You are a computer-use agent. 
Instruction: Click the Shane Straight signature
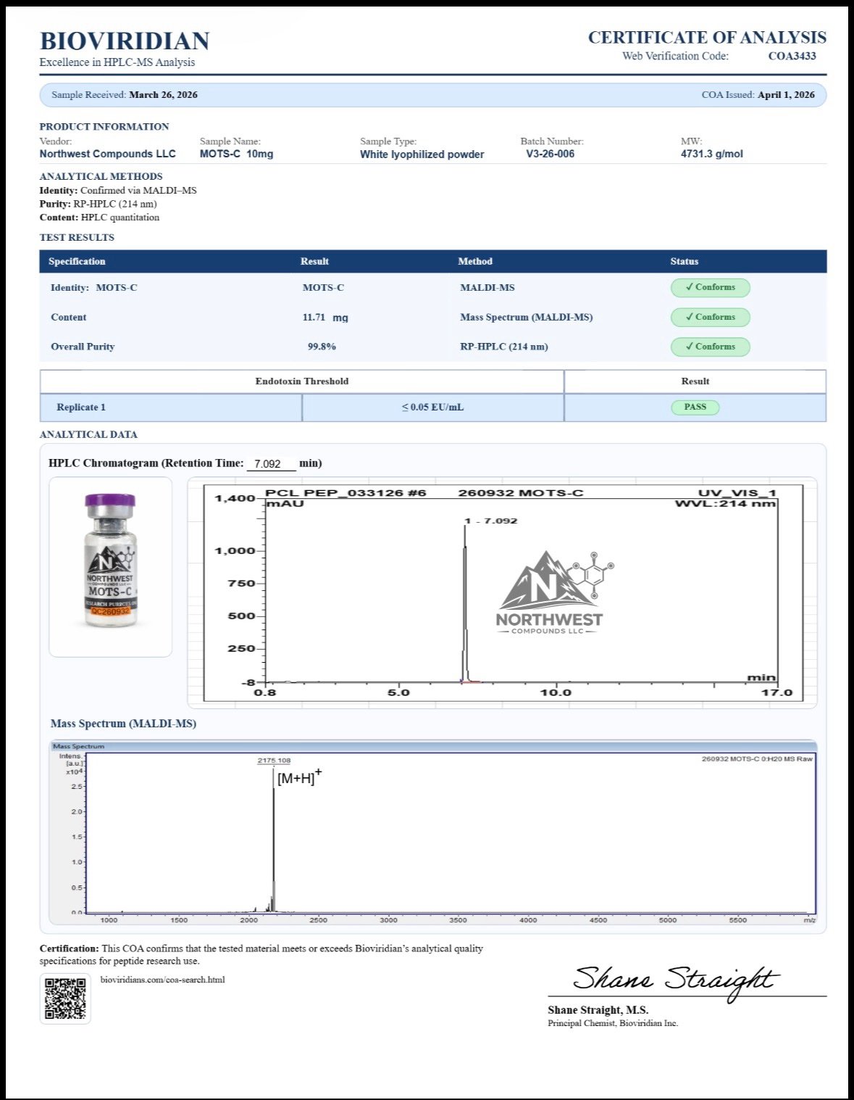coord(674,980)
